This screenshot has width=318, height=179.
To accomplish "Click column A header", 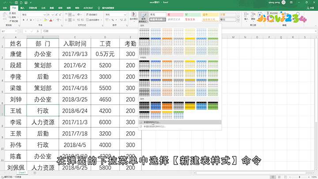I will [x=15, y=37].
